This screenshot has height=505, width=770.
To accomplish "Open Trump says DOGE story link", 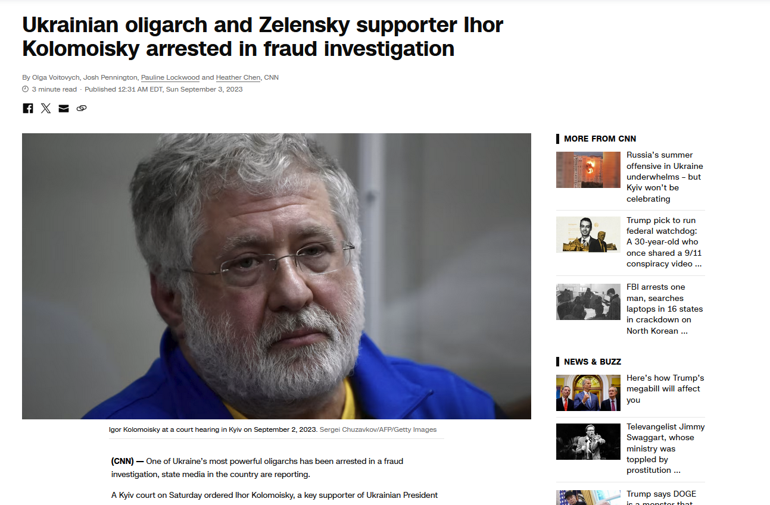I will (661, 497).
